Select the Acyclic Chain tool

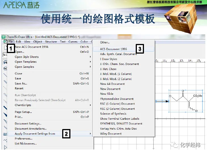[5, 140]
